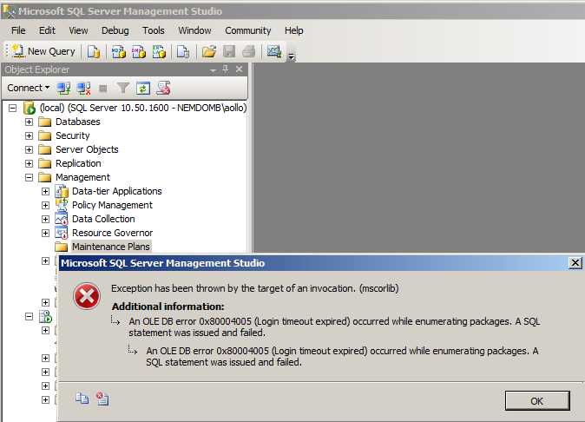The width and height of the screenshot is (585, 422).
Task: Open the Help menu
Action: click(293, 30)
